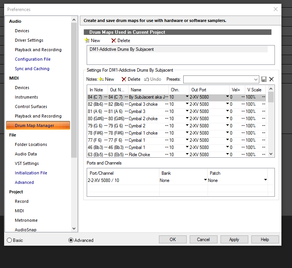This screenshot has height=268, width=292.
Task: Delete the selected drum map
Action: (120, 41)
